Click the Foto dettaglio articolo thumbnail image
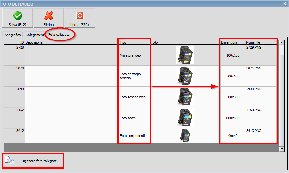Screen dimensions: 289x173 (x=185, y=76)
